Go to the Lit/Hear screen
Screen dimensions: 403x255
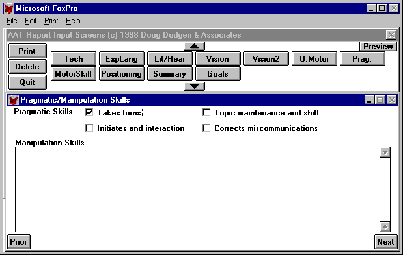point(170,58)
